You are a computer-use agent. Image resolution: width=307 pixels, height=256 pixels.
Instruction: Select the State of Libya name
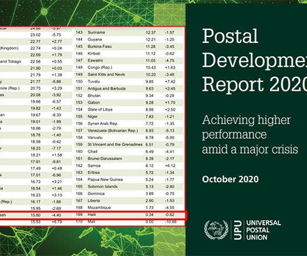tap(100, 109)
